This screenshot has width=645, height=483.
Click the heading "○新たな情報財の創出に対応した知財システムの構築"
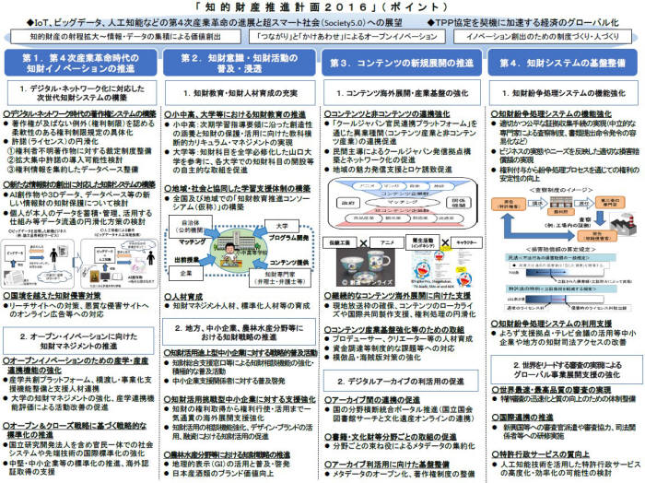coord(79,184)
